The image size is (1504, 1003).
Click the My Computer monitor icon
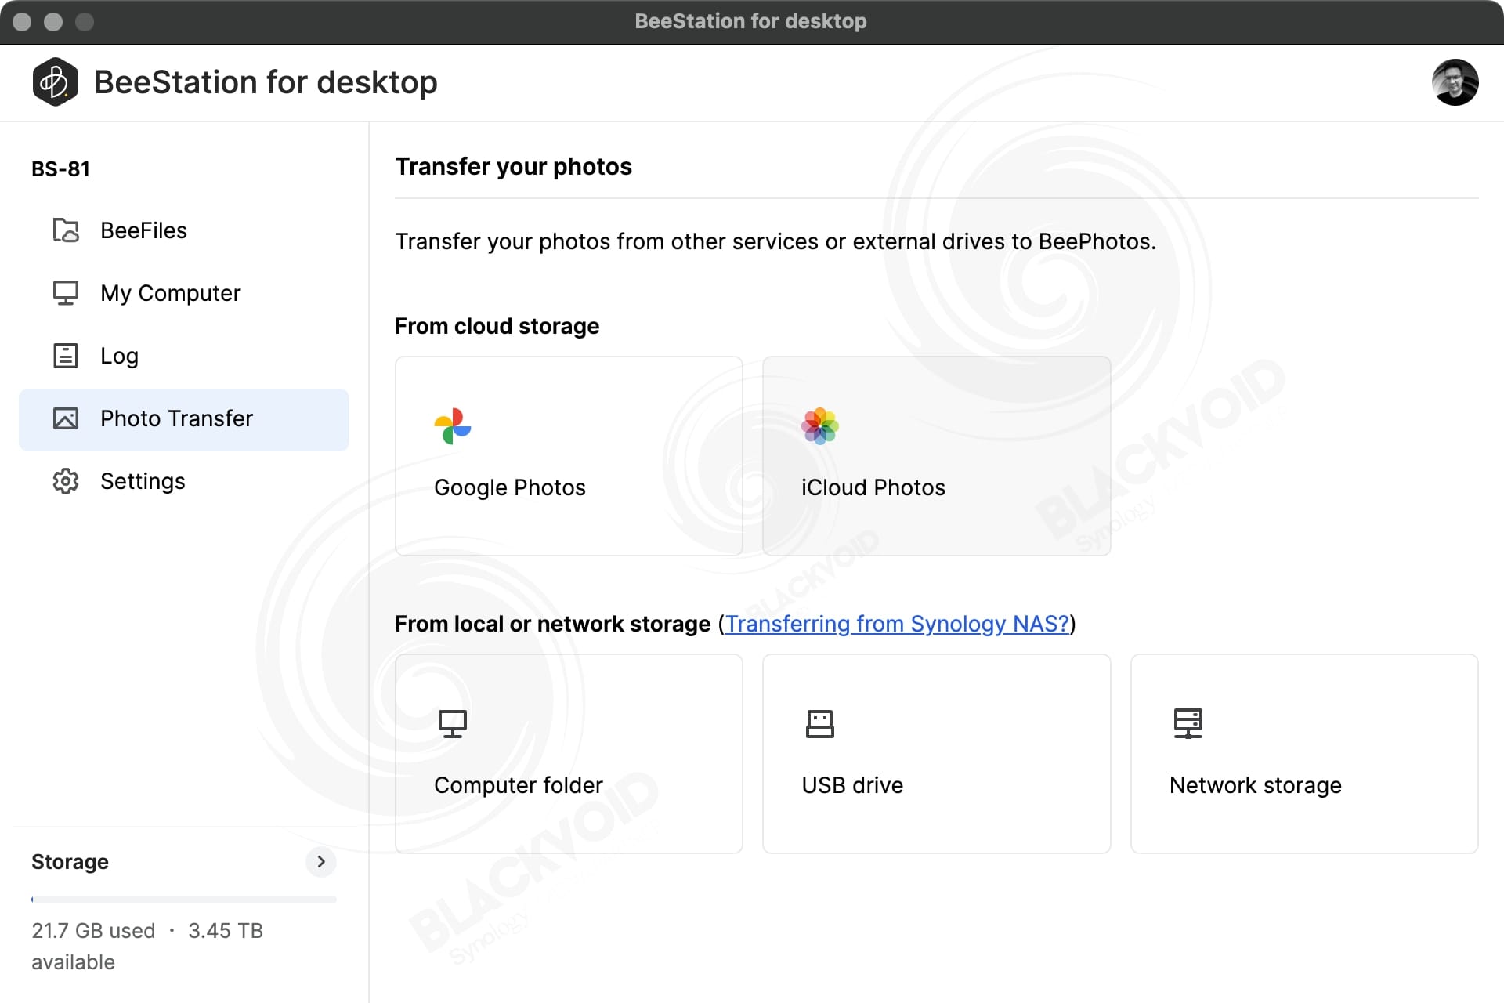point(66,293)
